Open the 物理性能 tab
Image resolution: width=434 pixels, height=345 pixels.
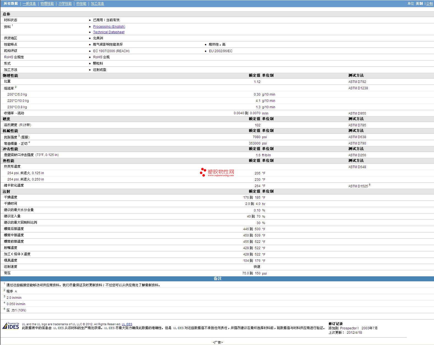click(47, 4)
